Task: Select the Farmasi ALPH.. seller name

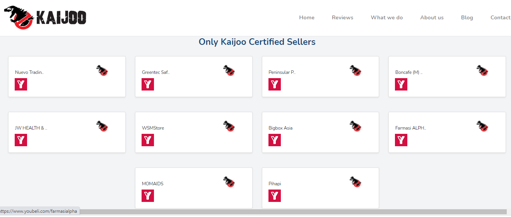Action: pos(411,128)
